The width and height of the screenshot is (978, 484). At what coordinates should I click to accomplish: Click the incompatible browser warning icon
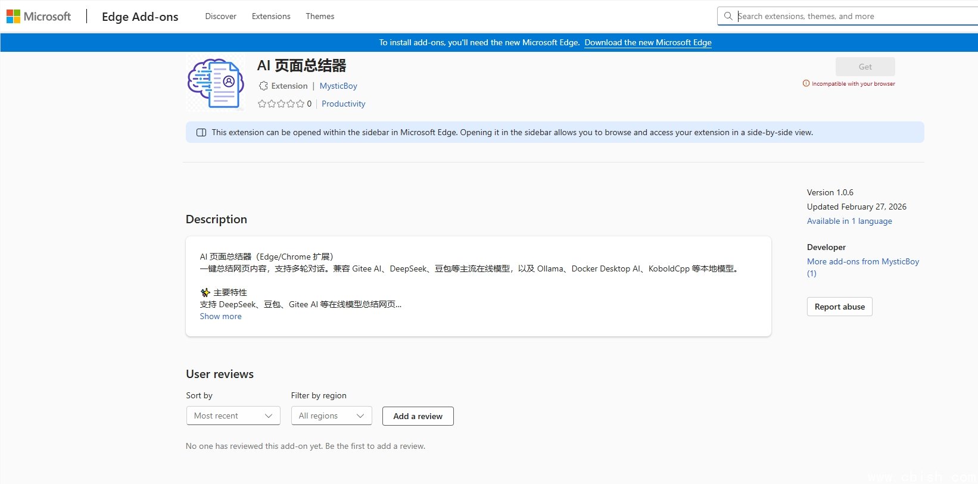pyautogui.click(x=806, y=83)
